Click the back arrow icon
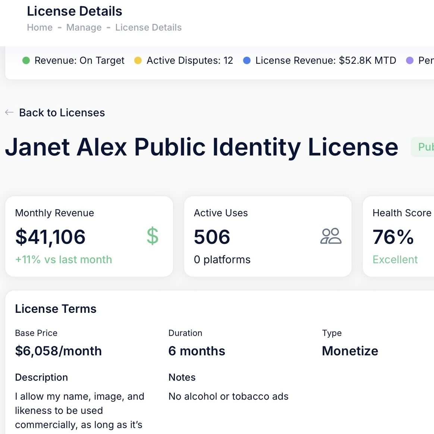The image size is (434, 434). [9, 113]
